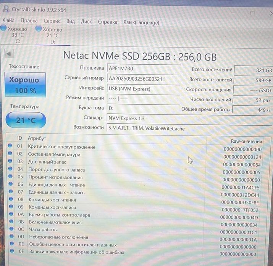
Task: Click the previous disk arrow button
Action: [x=9, y=54]
